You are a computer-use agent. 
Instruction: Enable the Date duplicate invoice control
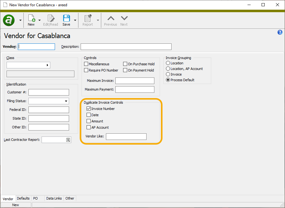tap(88, 115)
